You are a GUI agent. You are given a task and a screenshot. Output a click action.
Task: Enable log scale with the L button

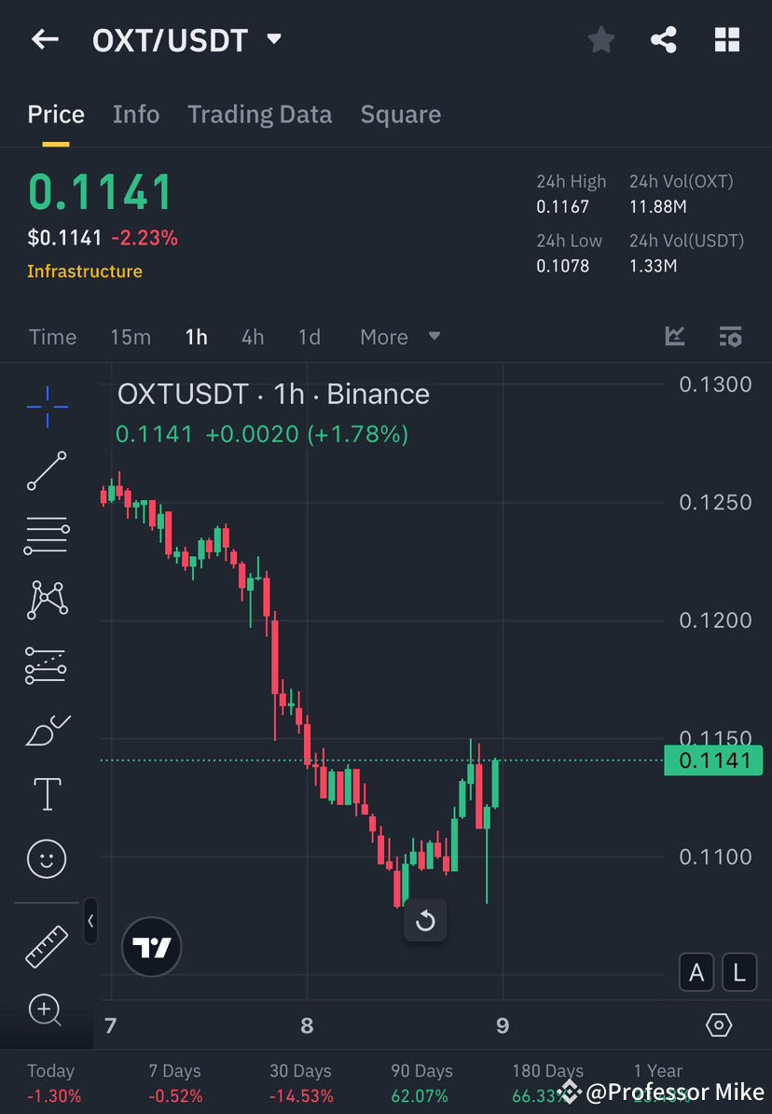[739, 972]
